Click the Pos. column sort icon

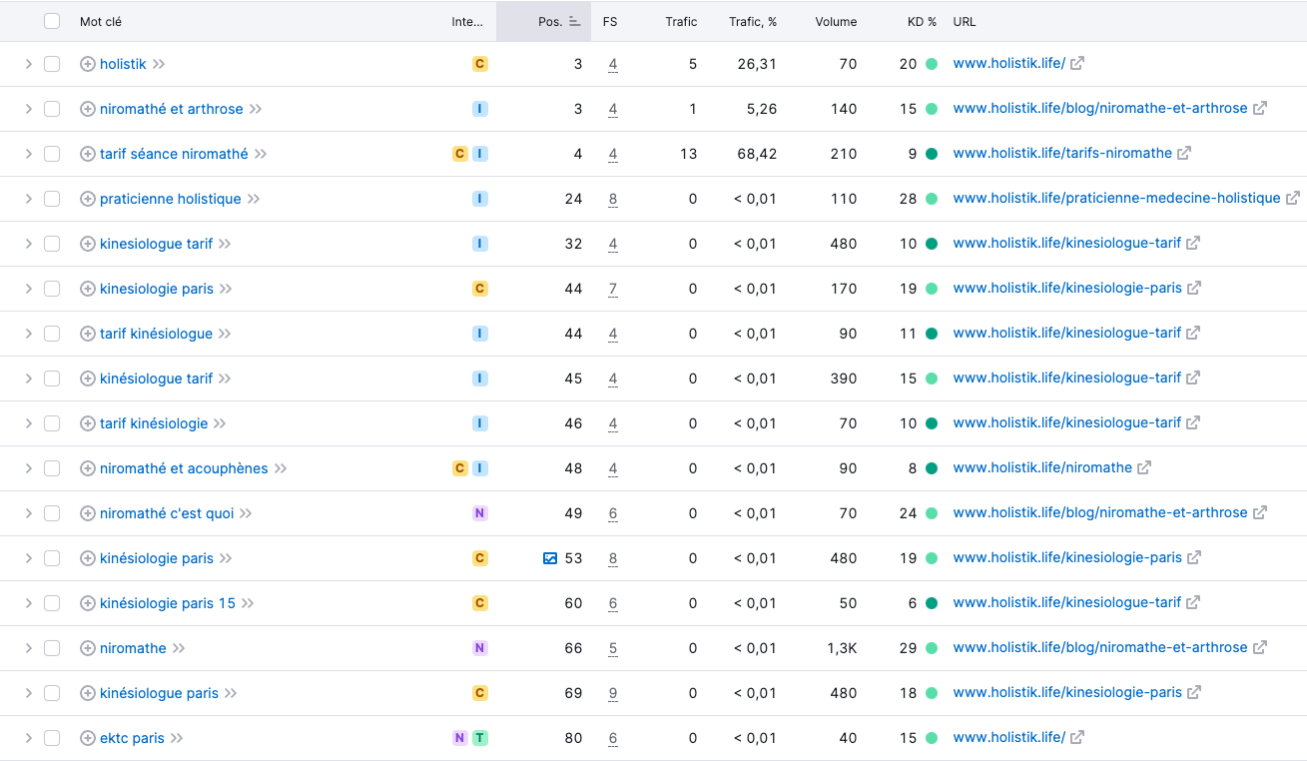[575, 22]
